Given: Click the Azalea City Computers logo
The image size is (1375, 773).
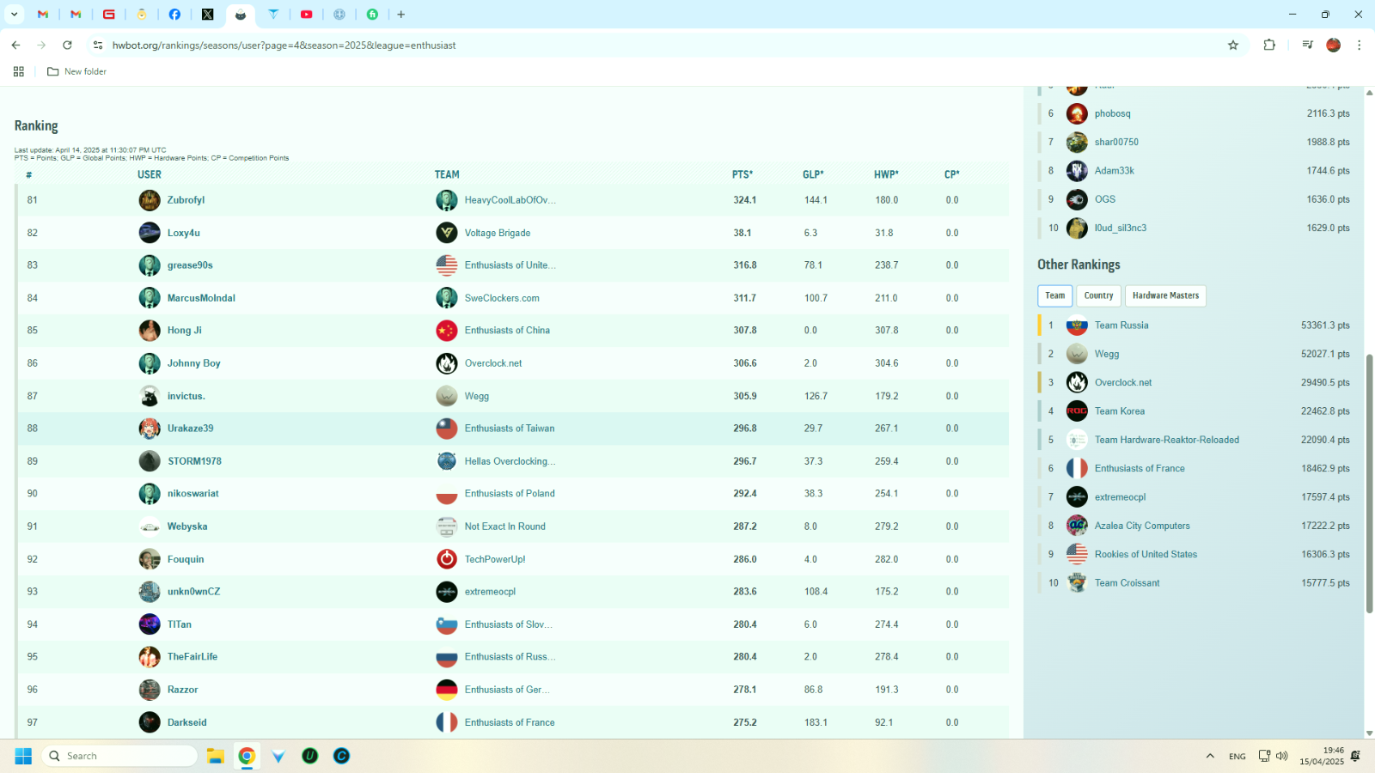Looking at the screenshot, I should 1077,526.
